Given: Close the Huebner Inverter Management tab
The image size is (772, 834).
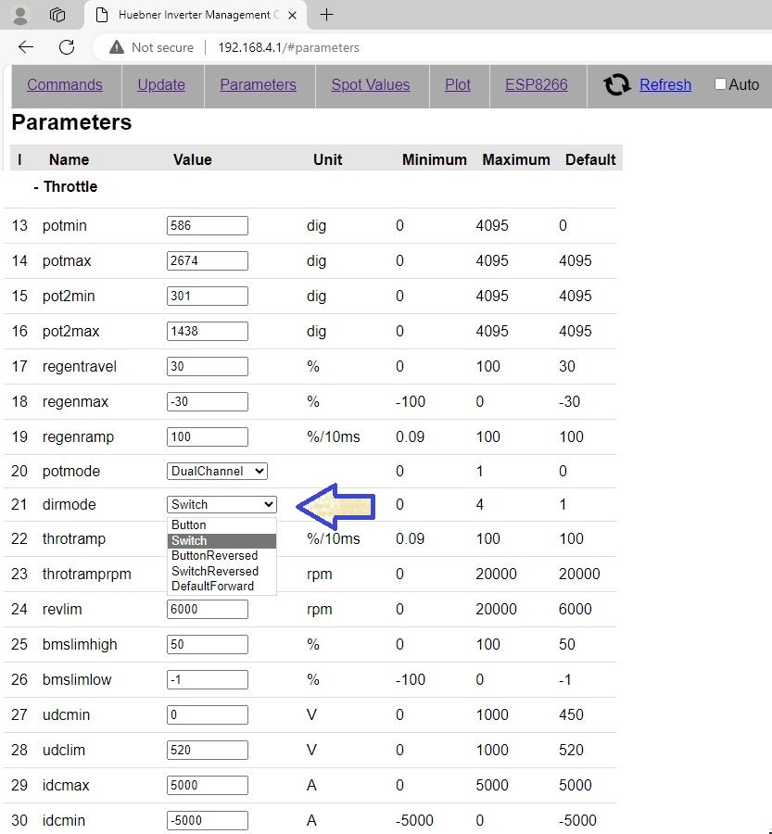Looking at the screenshot, I should pyautogui.click(x=291, y=15).
